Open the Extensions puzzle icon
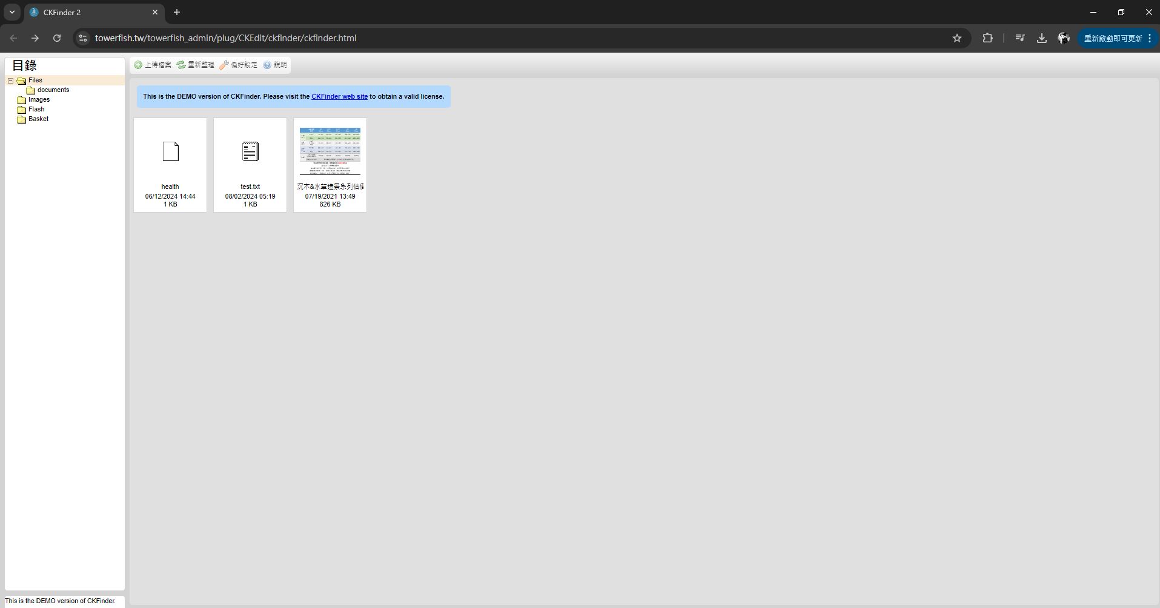Viewport: 1160px width, 608px height. (987, 38)
